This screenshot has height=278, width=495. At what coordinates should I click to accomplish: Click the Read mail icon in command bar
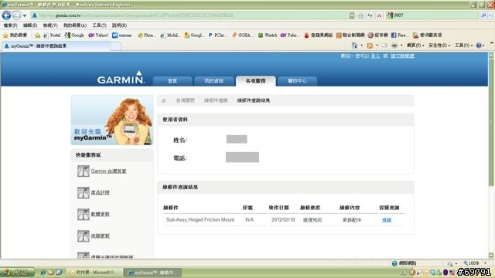(x=384, y=46)
